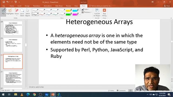This screenshot has width=173, height=97.
Task: Open the pen Thickness dropdown
Action: coord(86,12)
